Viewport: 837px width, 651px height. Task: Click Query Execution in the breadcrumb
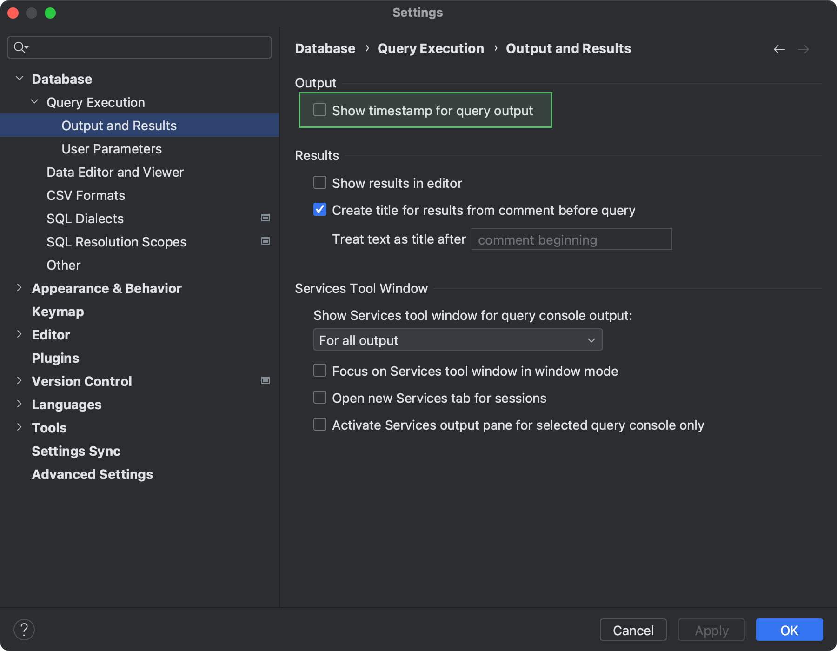(x=431, y=48)
